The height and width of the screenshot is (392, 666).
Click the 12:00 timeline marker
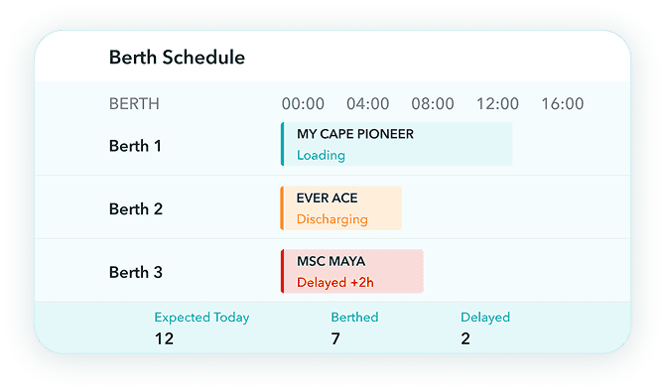tap(497, 103)
